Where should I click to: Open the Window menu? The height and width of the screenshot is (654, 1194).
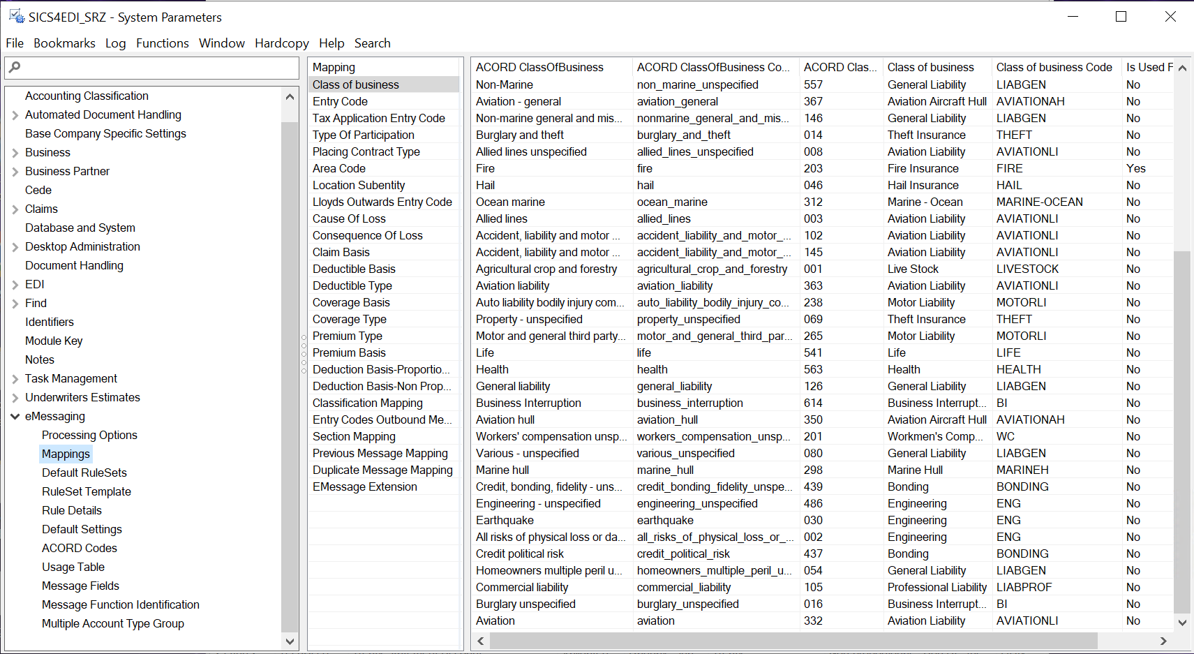point(221,43)
